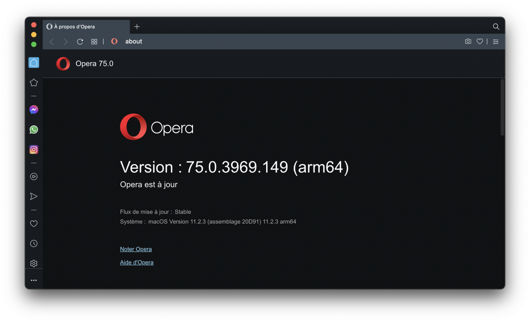Viewport: 530px width, 322px height.
Task: Go back to the previous page
Action: point(52,42)
